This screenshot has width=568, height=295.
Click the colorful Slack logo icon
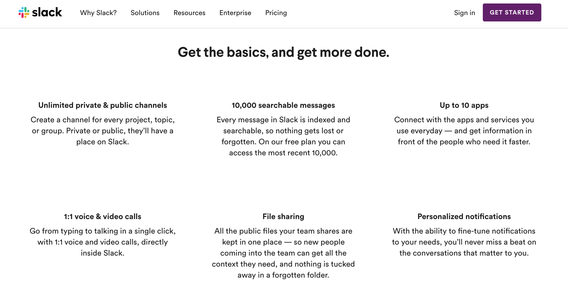[x=24, y=12]
